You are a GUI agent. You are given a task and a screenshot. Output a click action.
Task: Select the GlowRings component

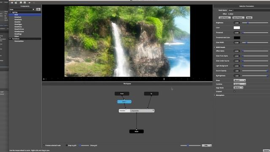(x=18, y=34)
